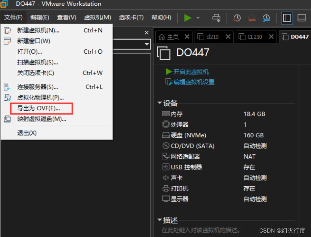The height and width of the screenshot is (237, 311).
Task: Click the memory chip icon
Action: click(x=166, y=114)
